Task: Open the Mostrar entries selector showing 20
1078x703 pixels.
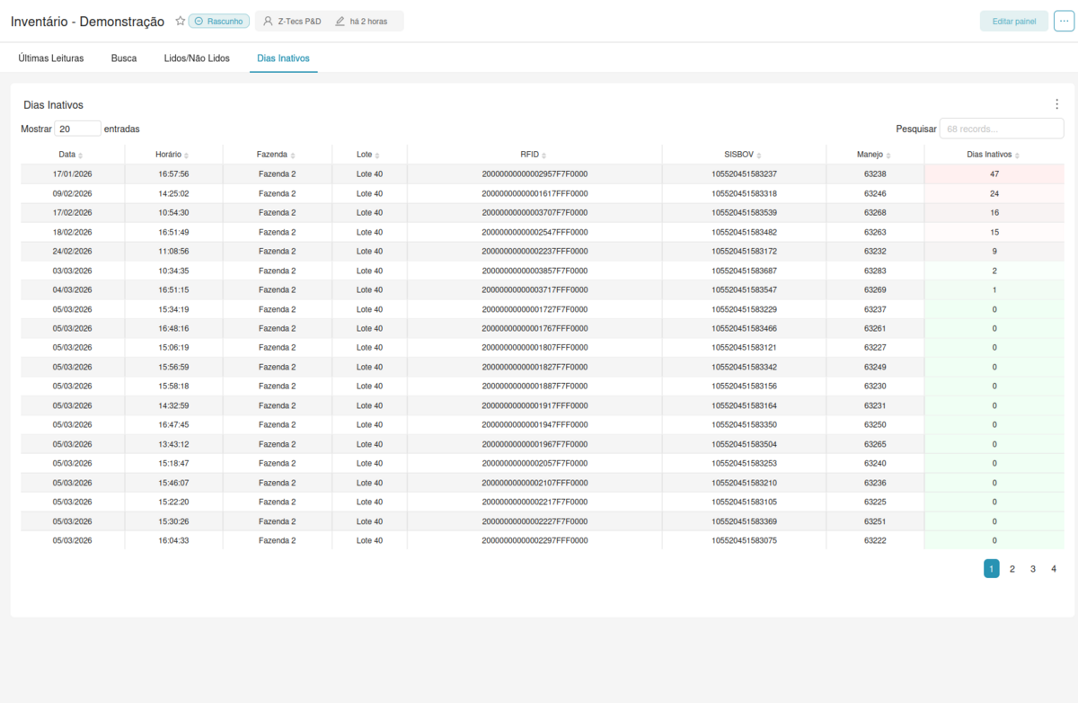Action: point(78,128)
